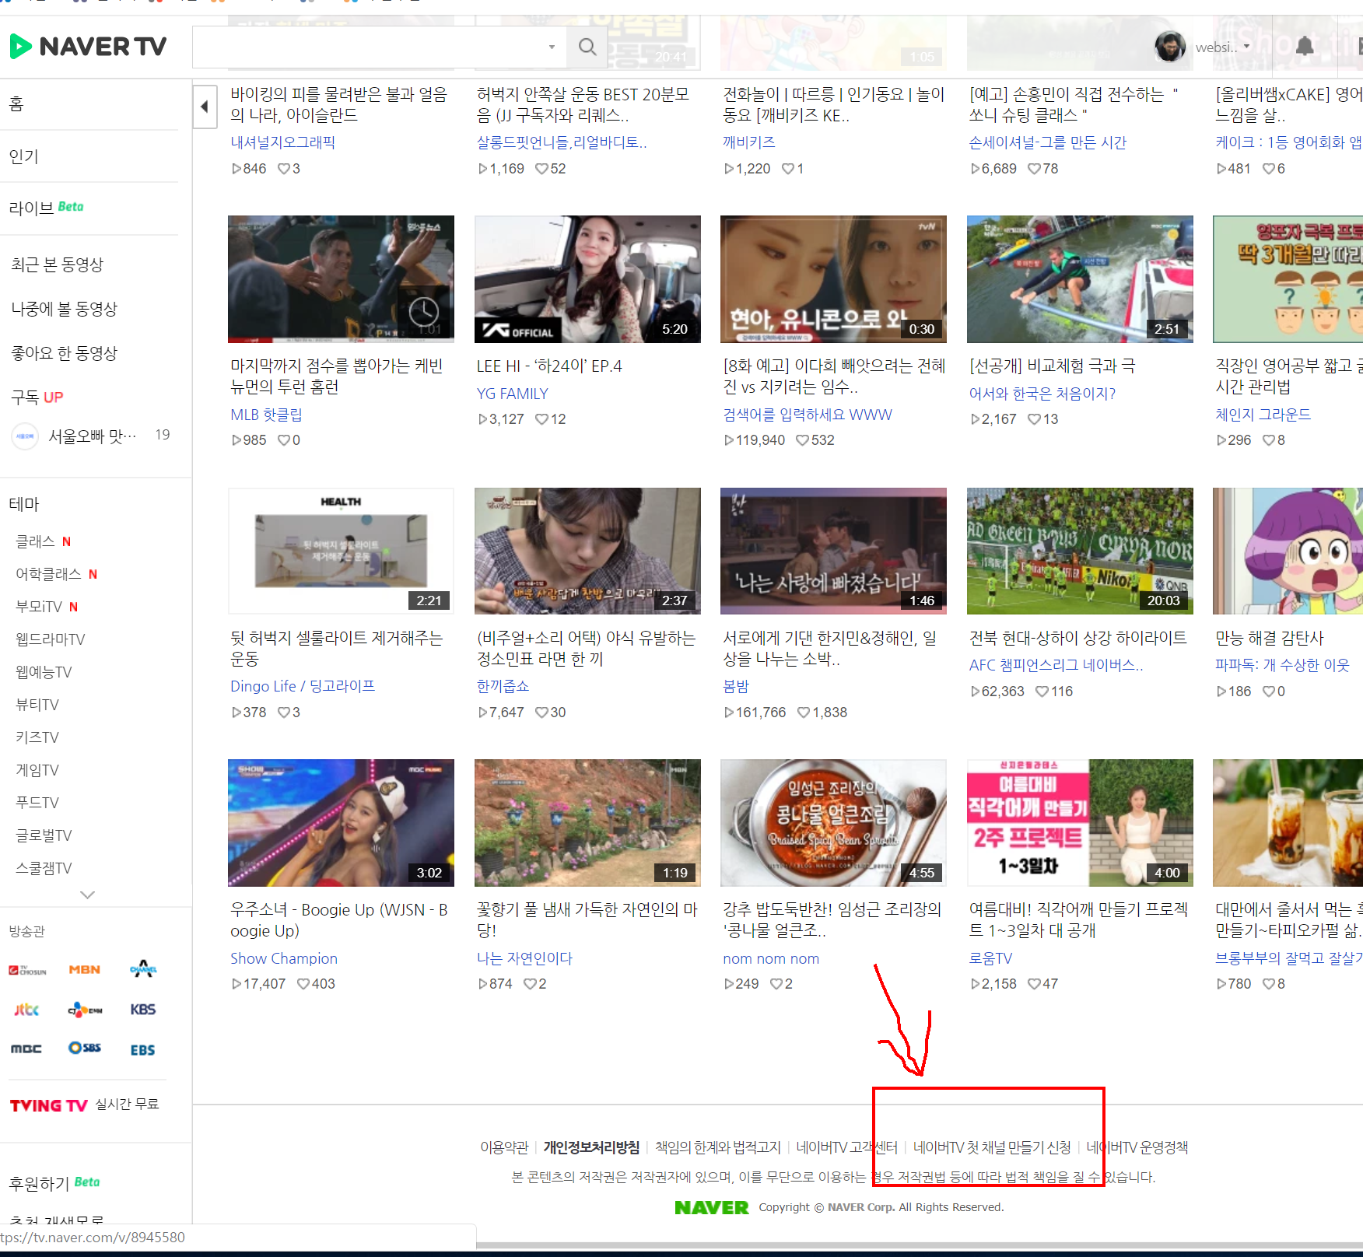The height and width of the screenshot is (1257, 1363).
Task: Open the JTBC broadcaster icon
Action: [26, 1010]
